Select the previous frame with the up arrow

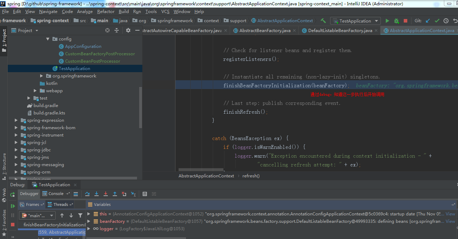pos(62,215)
